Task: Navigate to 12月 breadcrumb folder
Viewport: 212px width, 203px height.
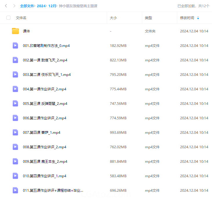Action: pos(52,6)
